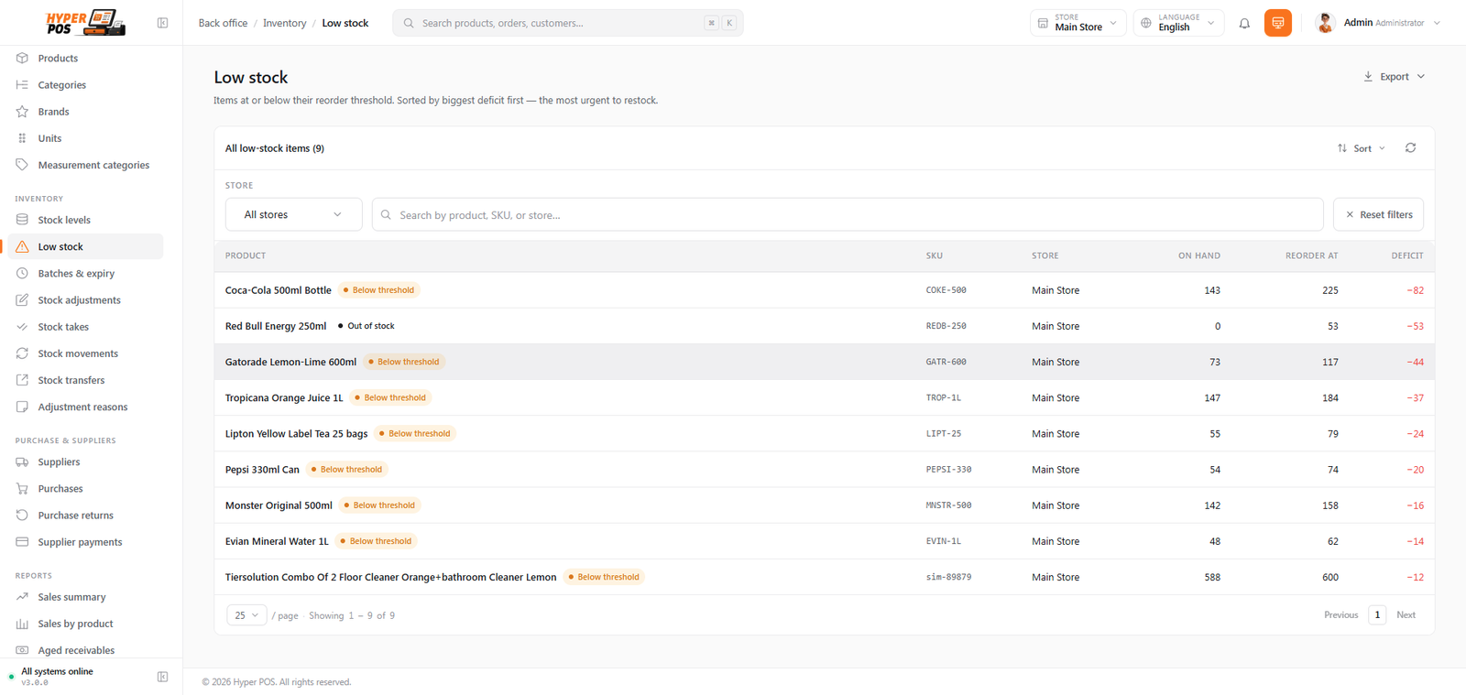Click the Monster Original 500ml product name
Screen dimensions: 1466x695
pyautogui.click(x=279, y=505)
